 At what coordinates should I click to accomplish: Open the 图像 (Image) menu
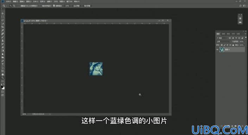pos(22,1)
